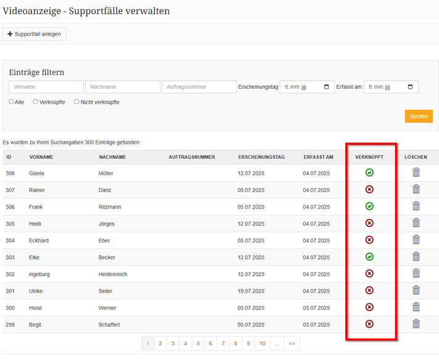The height and width of the screenshot is (361, 439).
Task: Click the first name Gisela cell
Action: [36, 173]
